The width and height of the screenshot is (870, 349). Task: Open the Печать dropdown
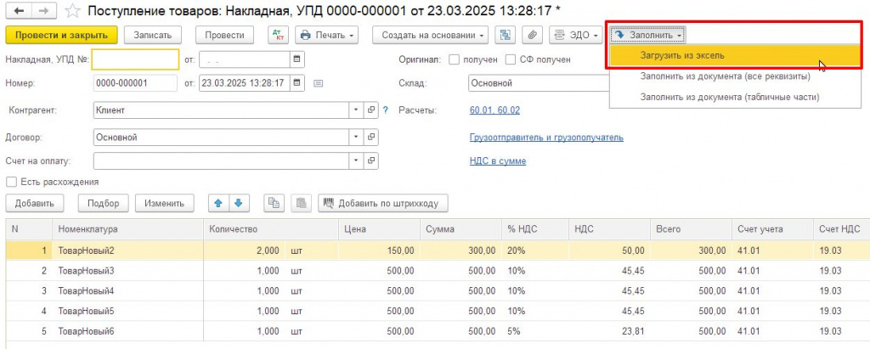click(x=326, y=35)
